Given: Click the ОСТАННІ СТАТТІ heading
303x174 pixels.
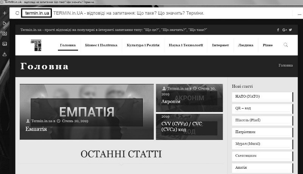Looking at the screenshot, I should click(121, 154).
